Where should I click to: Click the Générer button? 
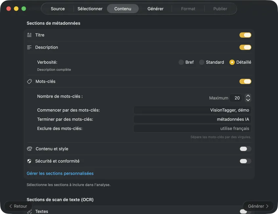258,206
